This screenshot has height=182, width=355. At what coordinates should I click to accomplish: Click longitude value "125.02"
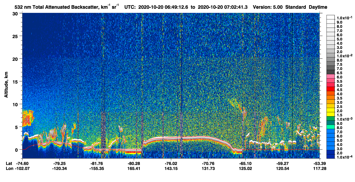(245, 169)
